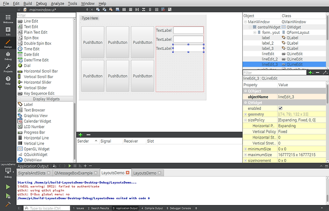329x211 pixels.
Task: Open the Build menu
Action: coord(27,3)
